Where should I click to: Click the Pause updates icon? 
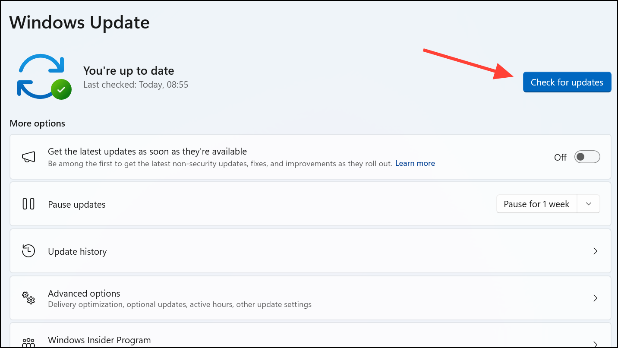point(28,204)
